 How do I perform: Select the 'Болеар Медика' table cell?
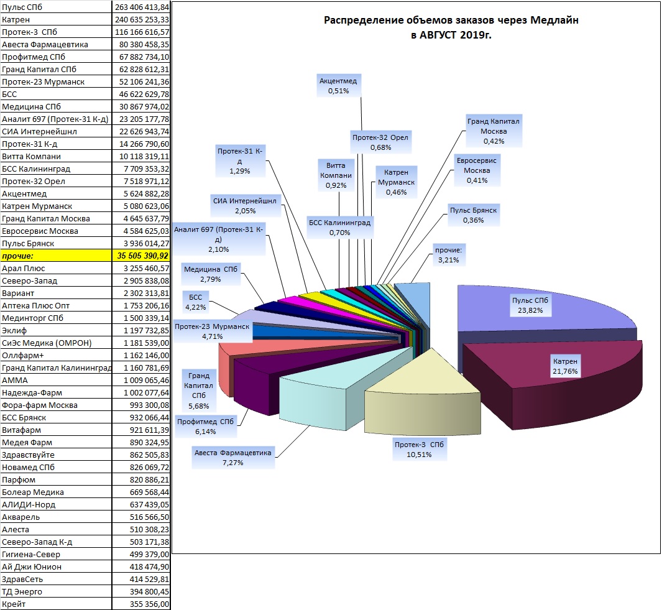tap(56, 492)
